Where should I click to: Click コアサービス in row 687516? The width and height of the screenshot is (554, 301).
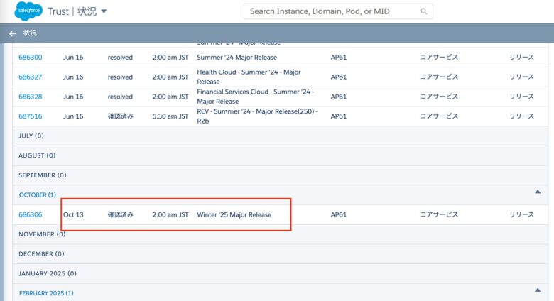click(439, 116)
